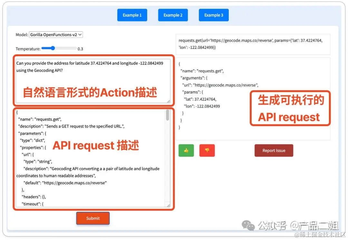
Task: Click the red thumbs-down feedback button
Action: coord(207,150)
